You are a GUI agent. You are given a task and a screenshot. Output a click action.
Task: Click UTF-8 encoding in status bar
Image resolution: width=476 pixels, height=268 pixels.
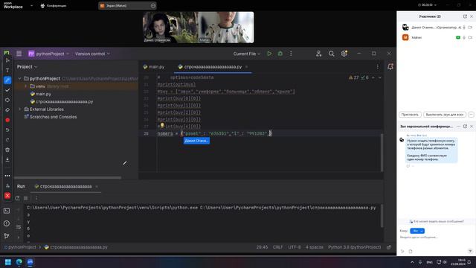pyautogui.click(x=295, y=247)
